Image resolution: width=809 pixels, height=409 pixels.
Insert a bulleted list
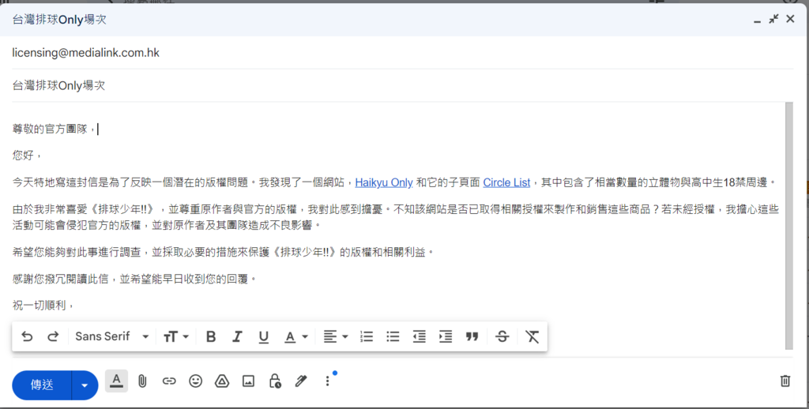tap(393, 337)
